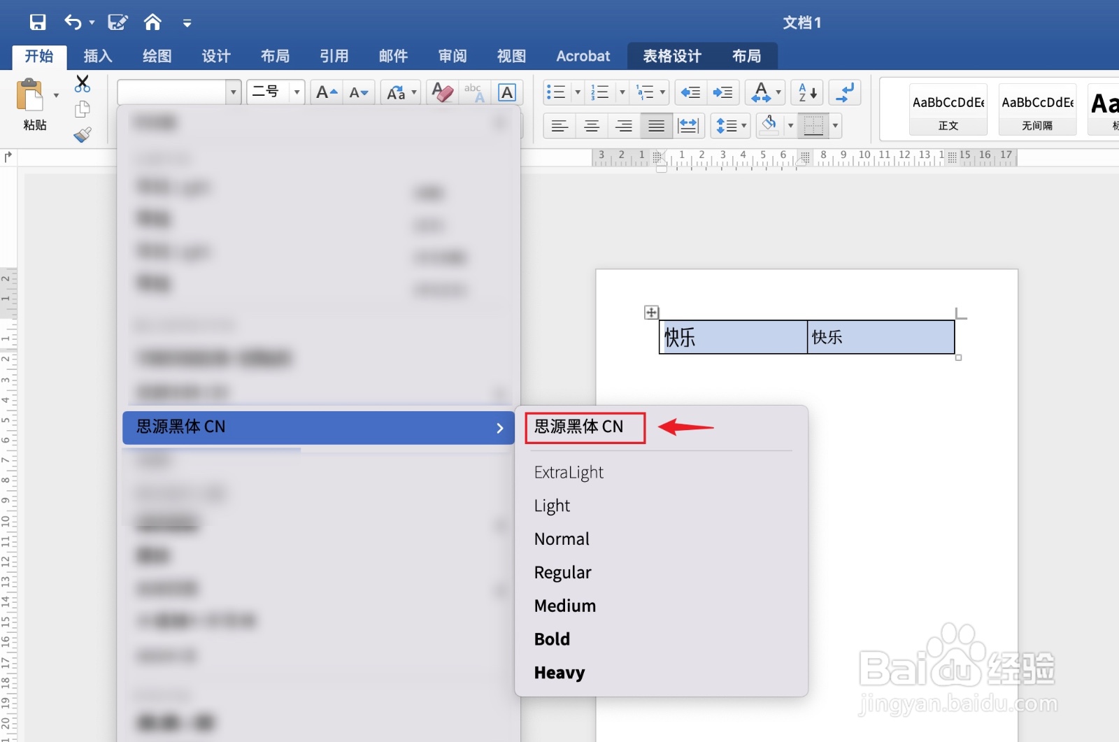Open the bullet style dropdown arrow
This screenshot has width=1119, height=742.
point(578,92)
